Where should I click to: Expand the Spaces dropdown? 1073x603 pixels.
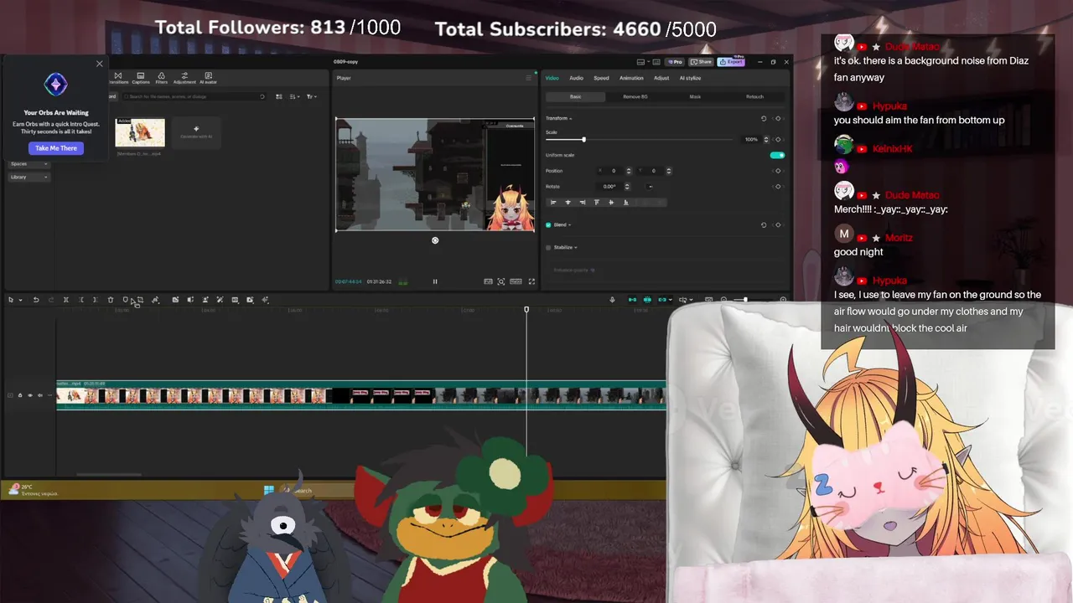[x=29, y=164]
